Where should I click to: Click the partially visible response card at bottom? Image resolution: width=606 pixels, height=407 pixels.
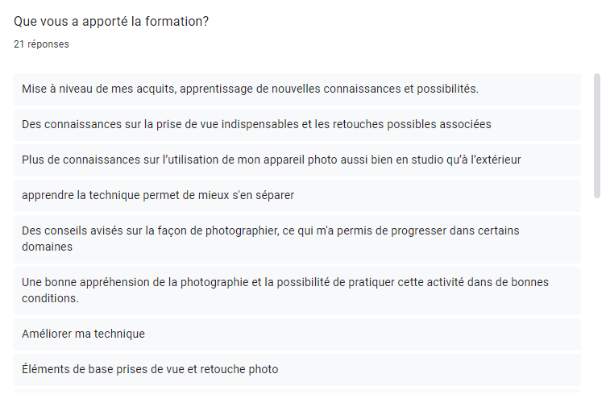297,392
